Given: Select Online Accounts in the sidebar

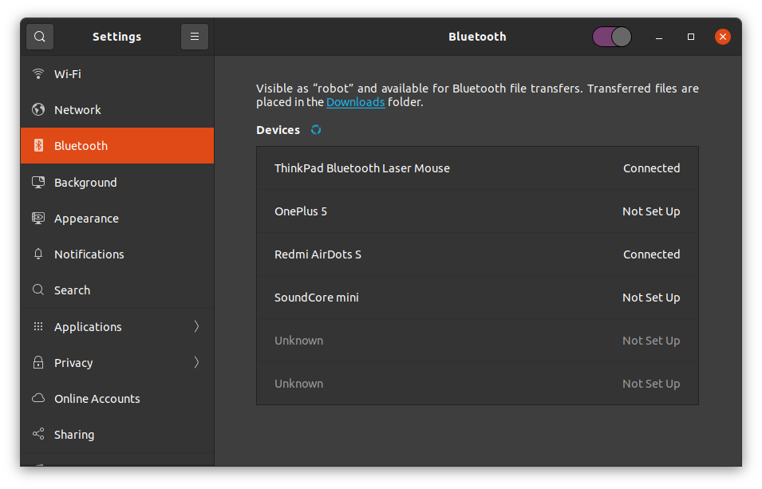Looking at the screenshot, I should (117, 399).
